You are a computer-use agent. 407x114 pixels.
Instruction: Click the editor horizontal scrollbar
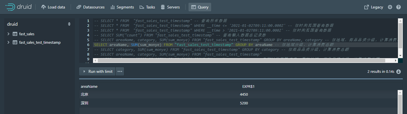(241, 60)
